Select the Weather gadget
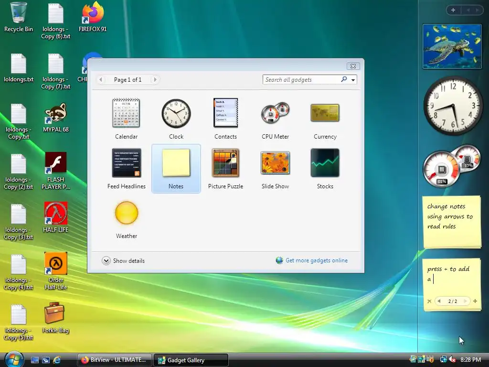 [x=126, y=218]
